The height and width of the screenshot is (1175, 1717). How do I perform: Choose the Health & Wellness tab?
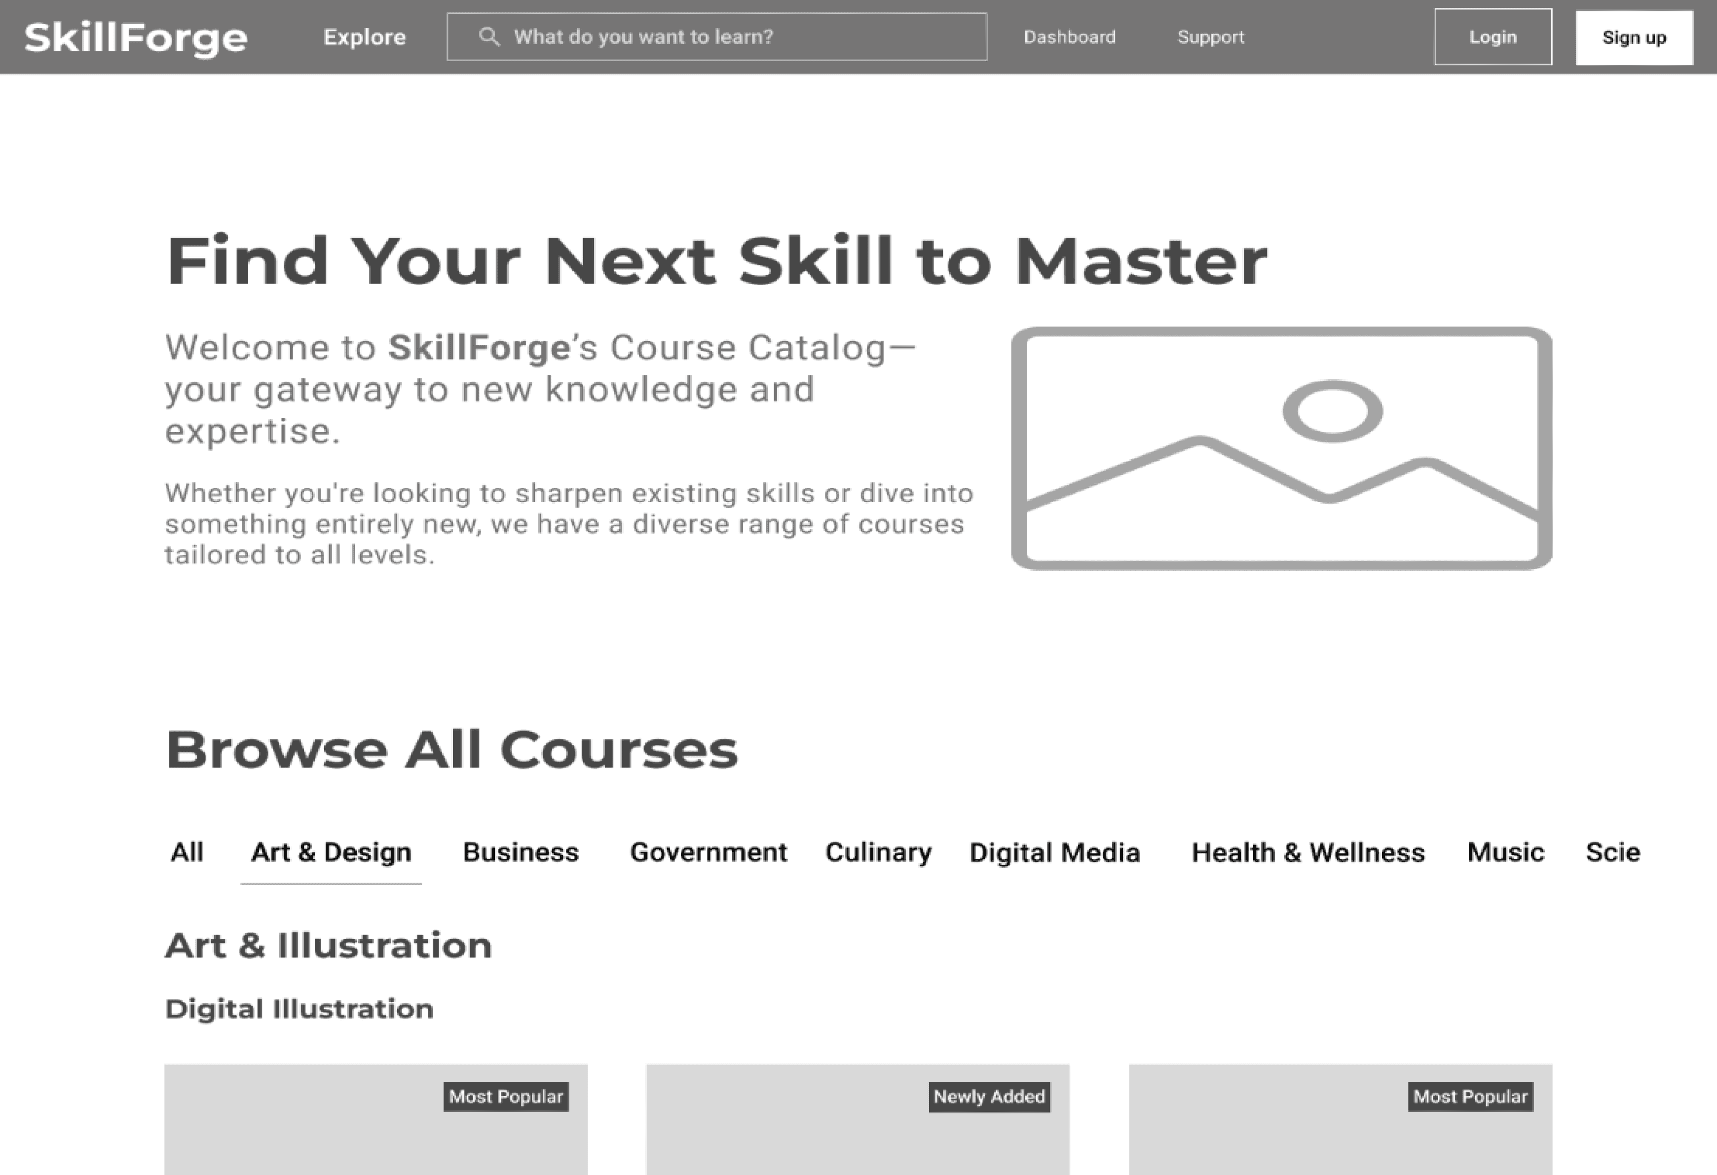[1307, 852]
